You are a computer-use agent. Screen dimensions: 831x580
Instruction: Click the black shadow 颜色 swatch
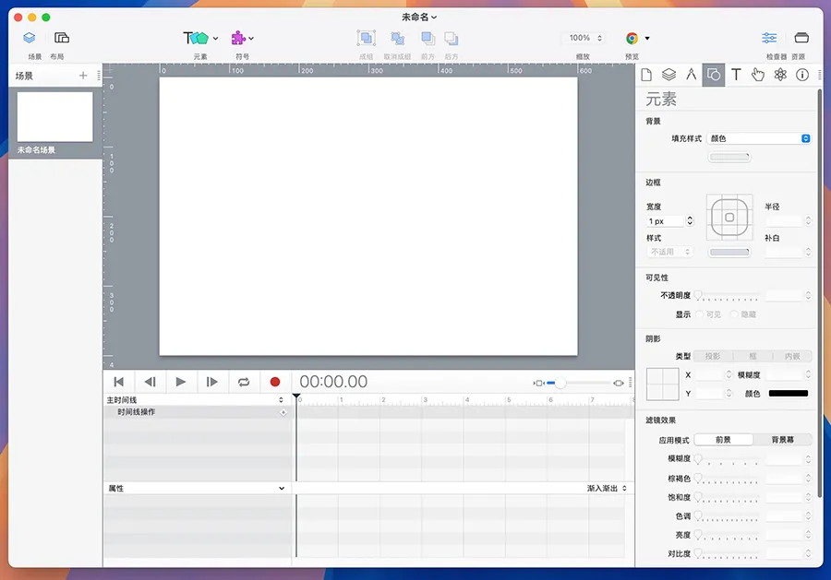(788, 394)
